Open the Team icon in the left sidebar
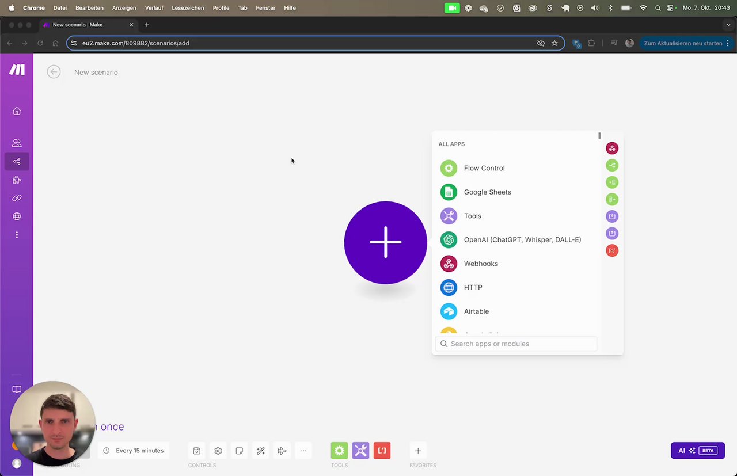The height and width of the screenshot is (476, 737). click(x=17, y=143)
